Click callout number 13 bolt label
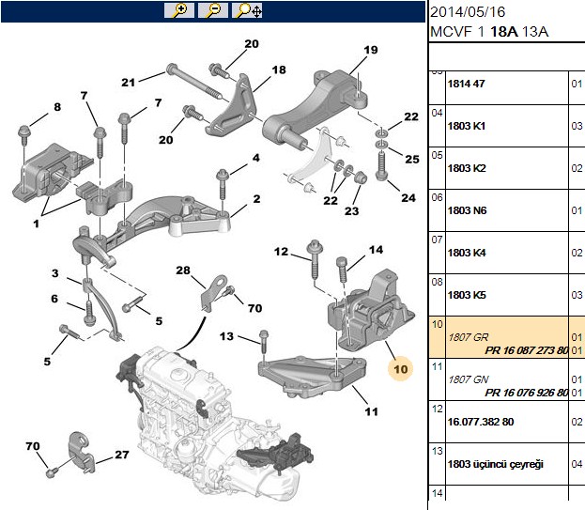Image resolution: width=585 pixels, height=510 pixels. 226,336
